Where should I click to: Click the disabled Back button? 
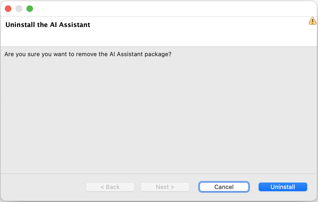pyautogui.click(x=110, y=187)
